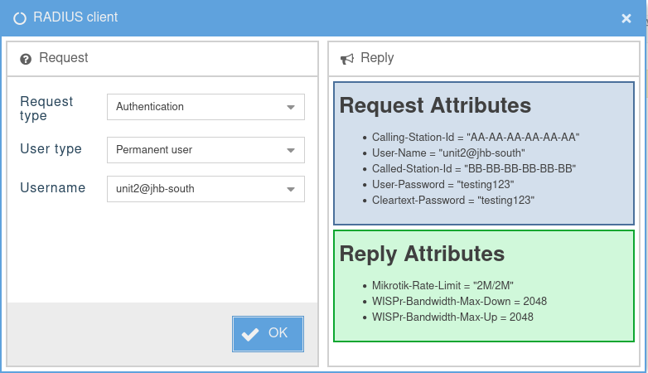Click the Reply Attributes heading
Screen dimensions: 648x373
tap(422, 254)
